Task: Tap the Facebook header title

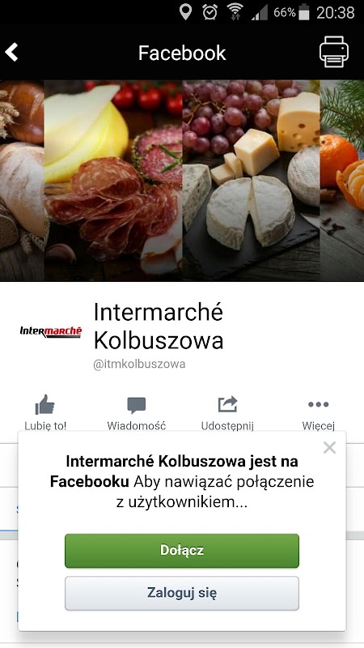Action: coord(182,53)
